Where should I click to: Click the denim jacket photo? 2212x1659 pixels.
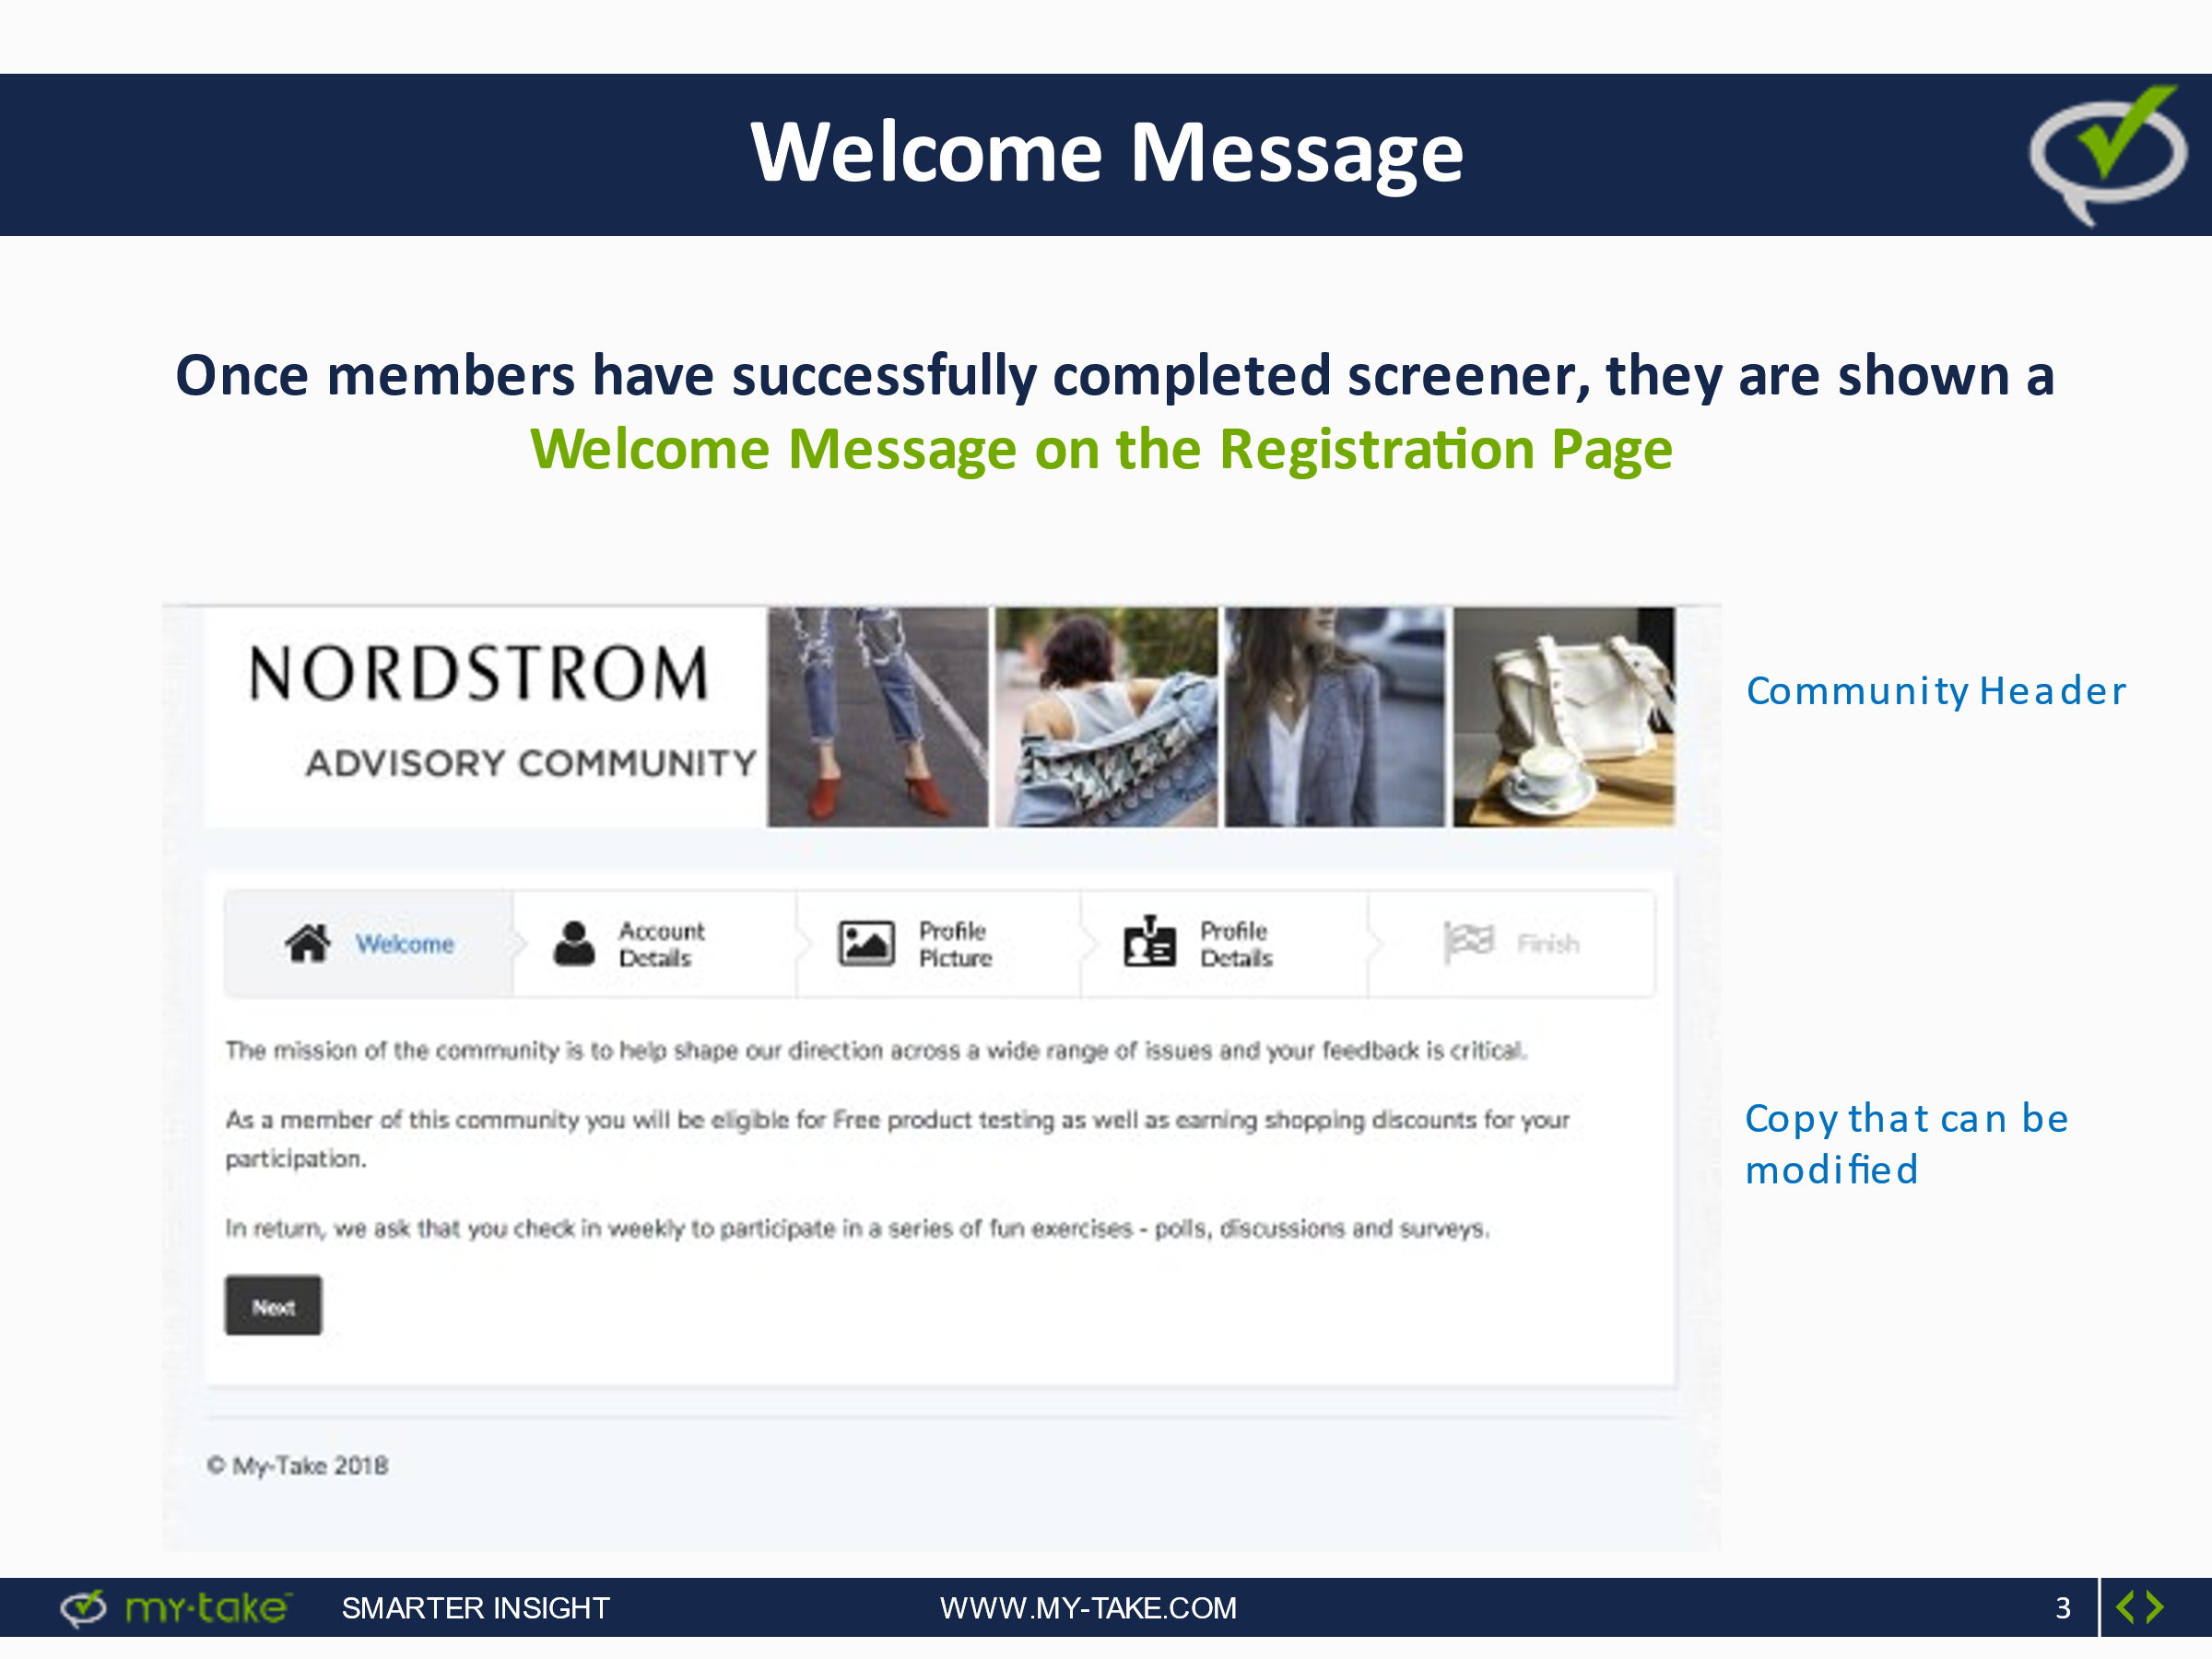(x=1106, y=717)
